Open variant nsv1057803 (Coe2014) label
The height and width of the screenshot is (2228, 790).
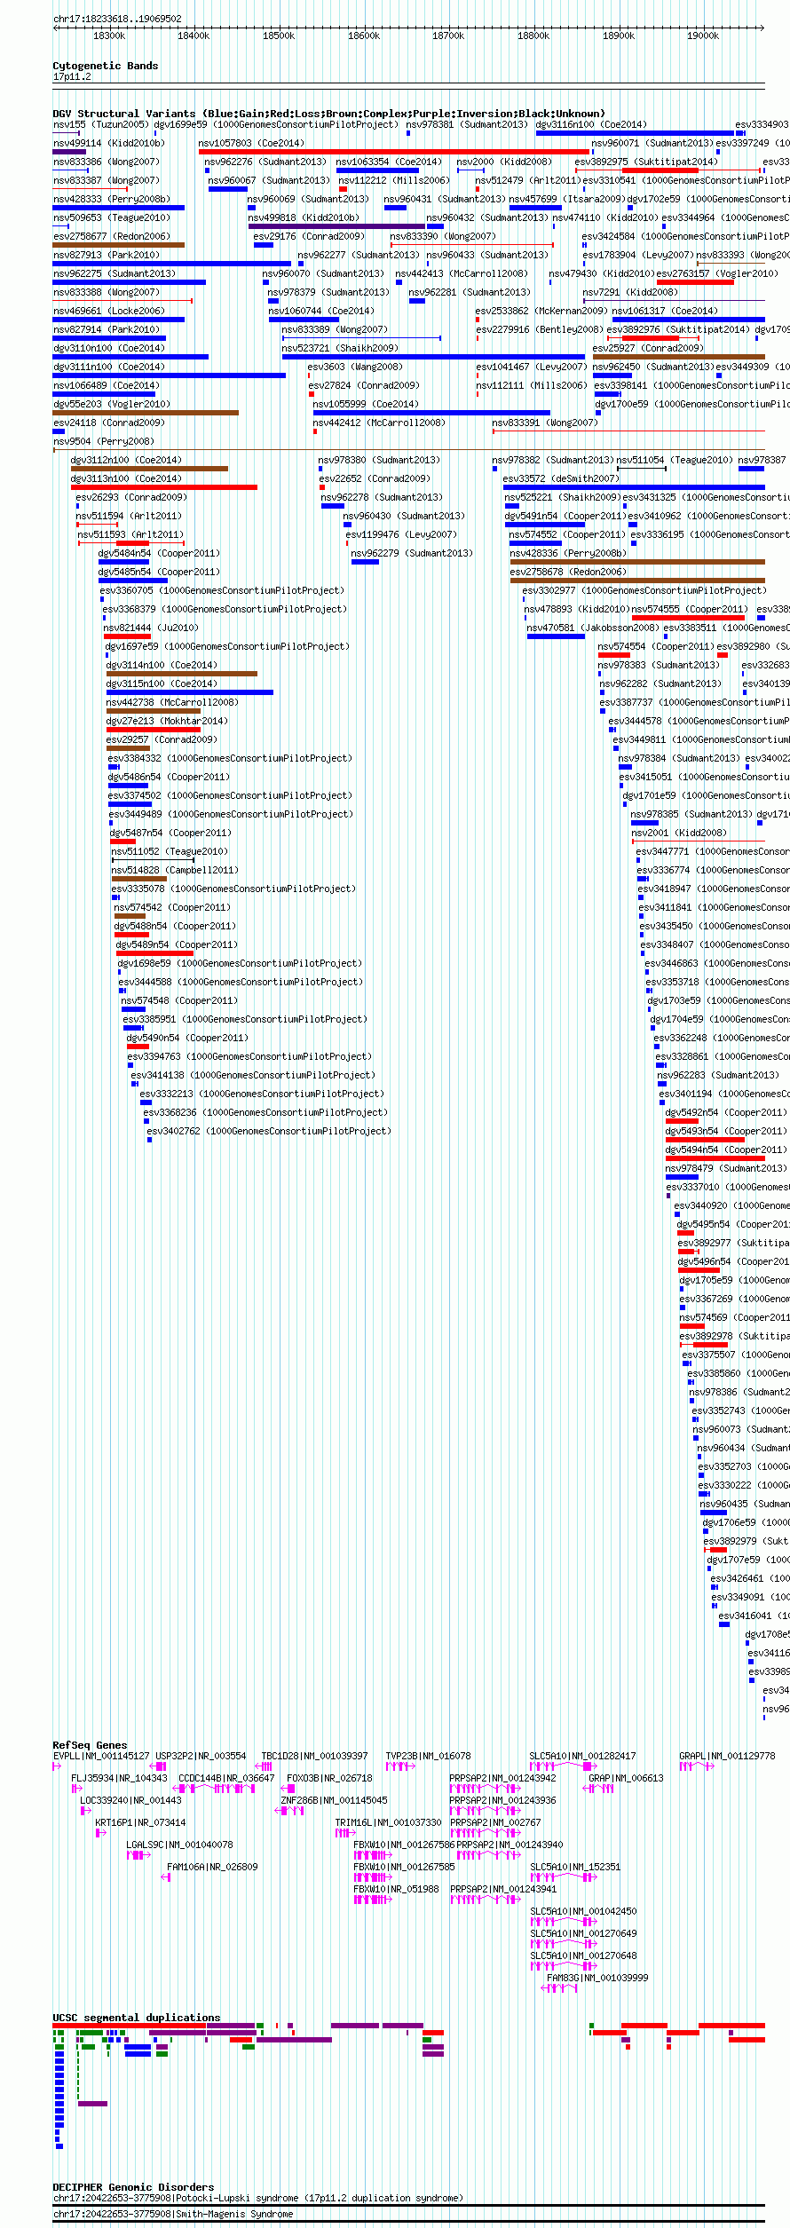click(x=251, y=144)
